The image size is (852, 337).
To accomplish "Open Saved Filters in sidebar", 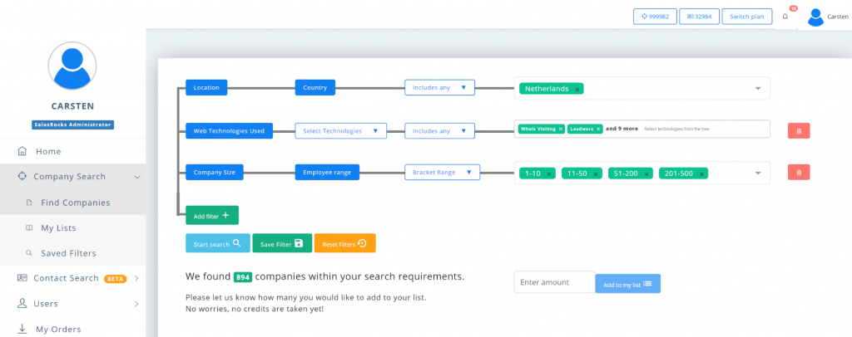I will (x=68, y=253).
